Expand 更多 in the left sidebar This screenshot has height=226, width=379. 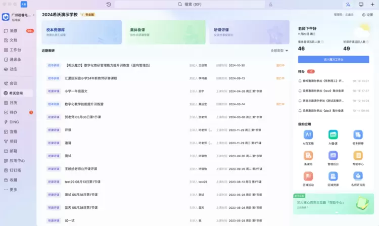coord(13,190)
